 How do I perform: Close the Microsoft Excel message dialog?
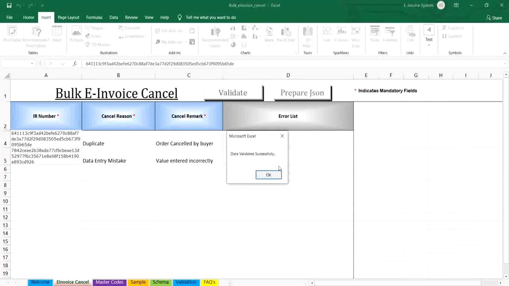click(x=282, y=136)
